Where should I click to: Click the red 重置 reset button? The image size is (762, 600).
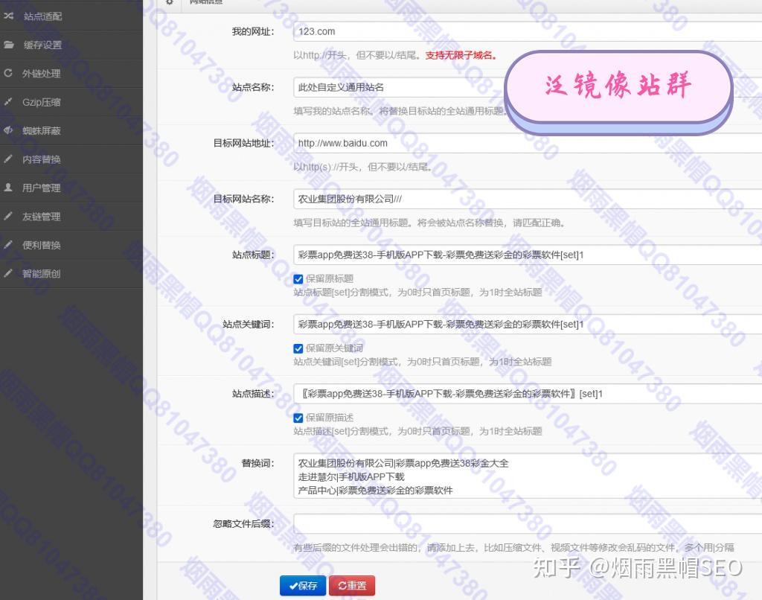point(352,586)
